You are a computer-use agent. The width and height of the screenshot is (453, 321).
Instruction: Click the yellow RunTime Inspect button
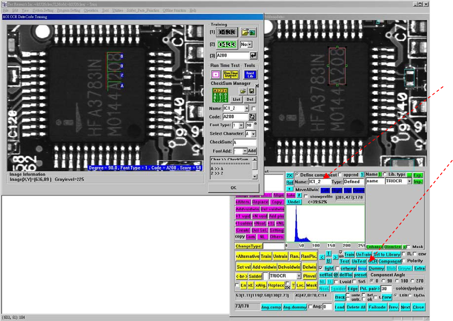coord(231,74)
